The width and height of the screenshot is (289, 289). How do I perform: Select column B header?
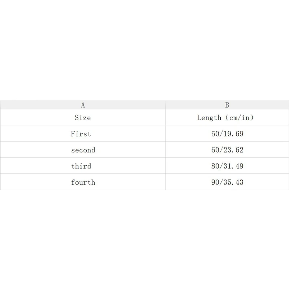[227, 105]
